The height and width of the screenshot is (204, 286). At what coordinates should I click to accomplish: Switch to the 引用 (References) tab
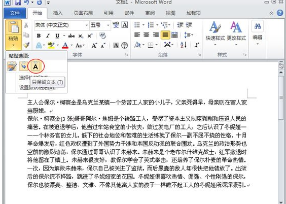[109, 13]
